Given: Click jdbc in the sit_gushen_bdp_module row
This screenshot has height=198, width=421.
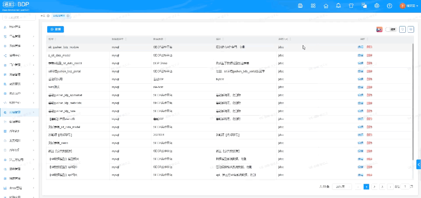Looking at the screenshot, I should tap(281, 47).
